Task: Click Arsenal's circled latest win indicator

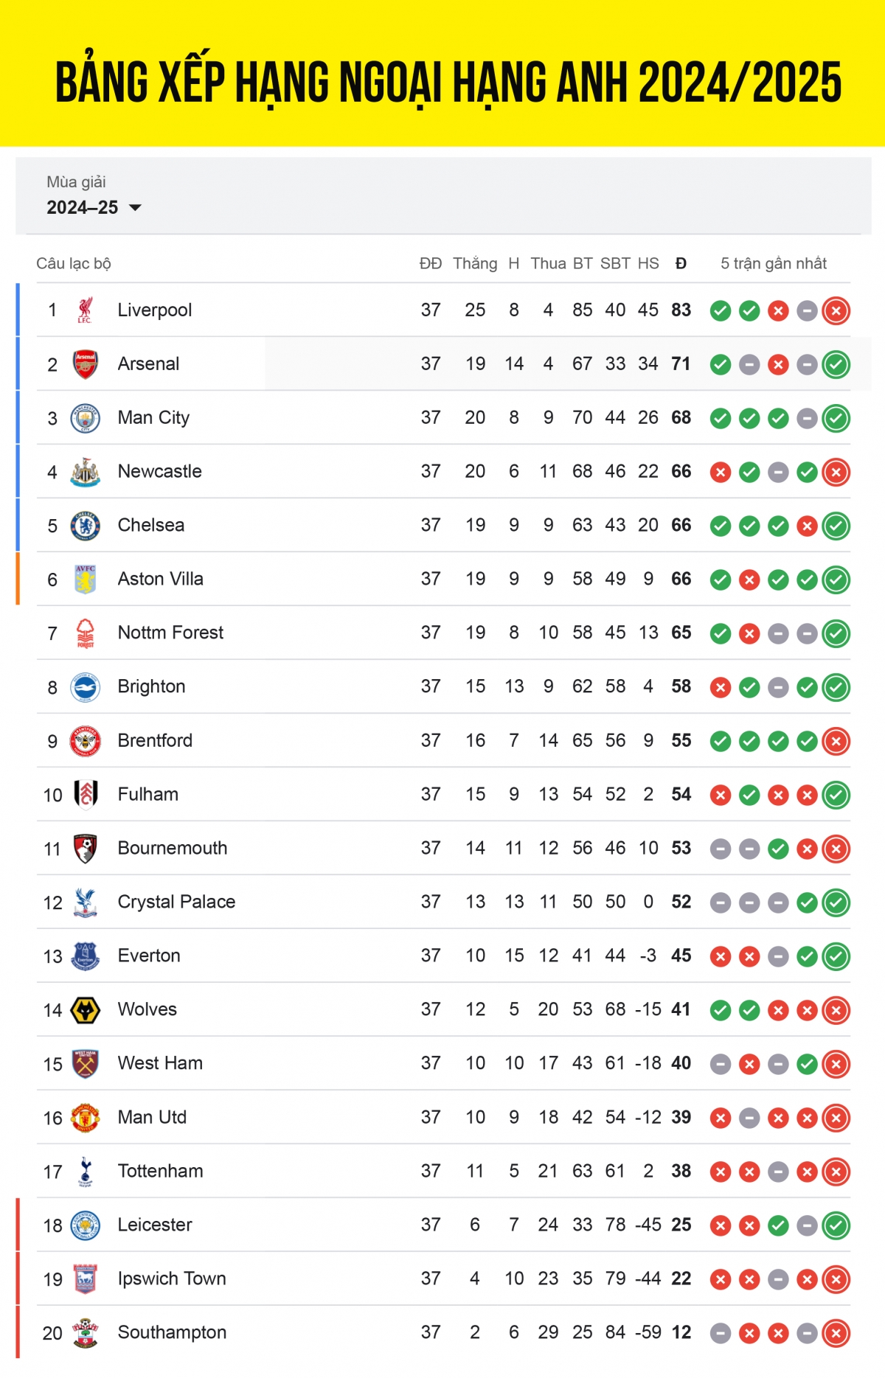Action: [x=836, y=365]
